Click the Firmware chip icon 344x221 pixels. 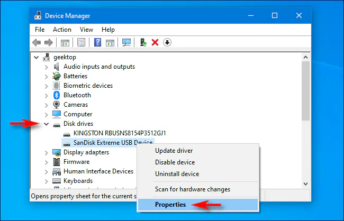click(57, 162)
